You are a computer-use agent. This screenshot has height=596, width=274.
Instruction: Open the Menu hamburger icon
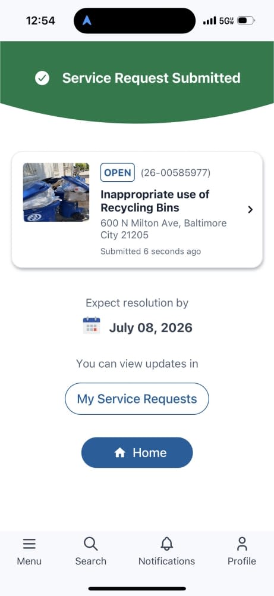click(x=29, y=544)
